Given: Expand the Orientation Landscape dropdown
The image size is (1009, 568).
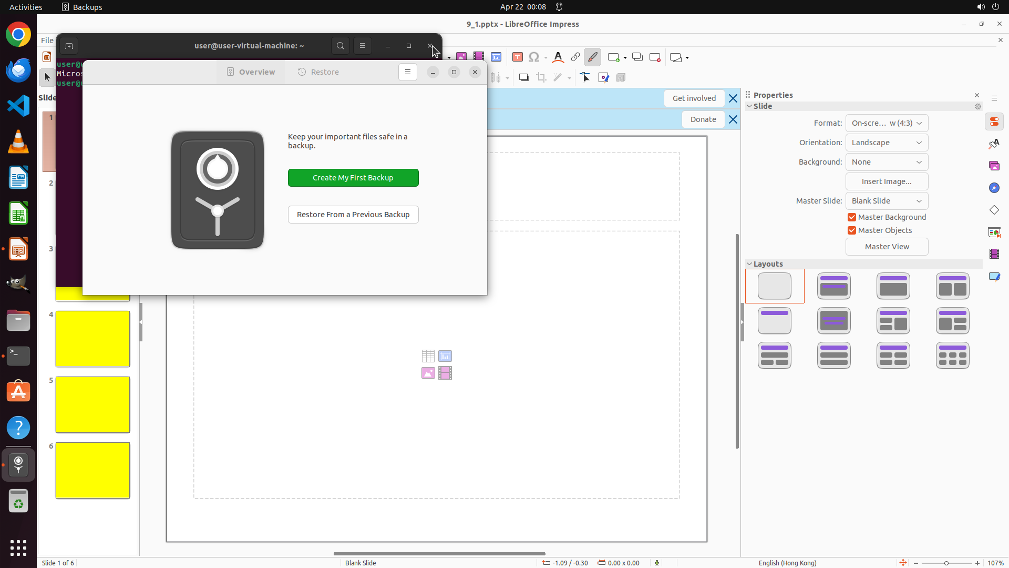Looking at the screenshot, I should click(887, 143).
